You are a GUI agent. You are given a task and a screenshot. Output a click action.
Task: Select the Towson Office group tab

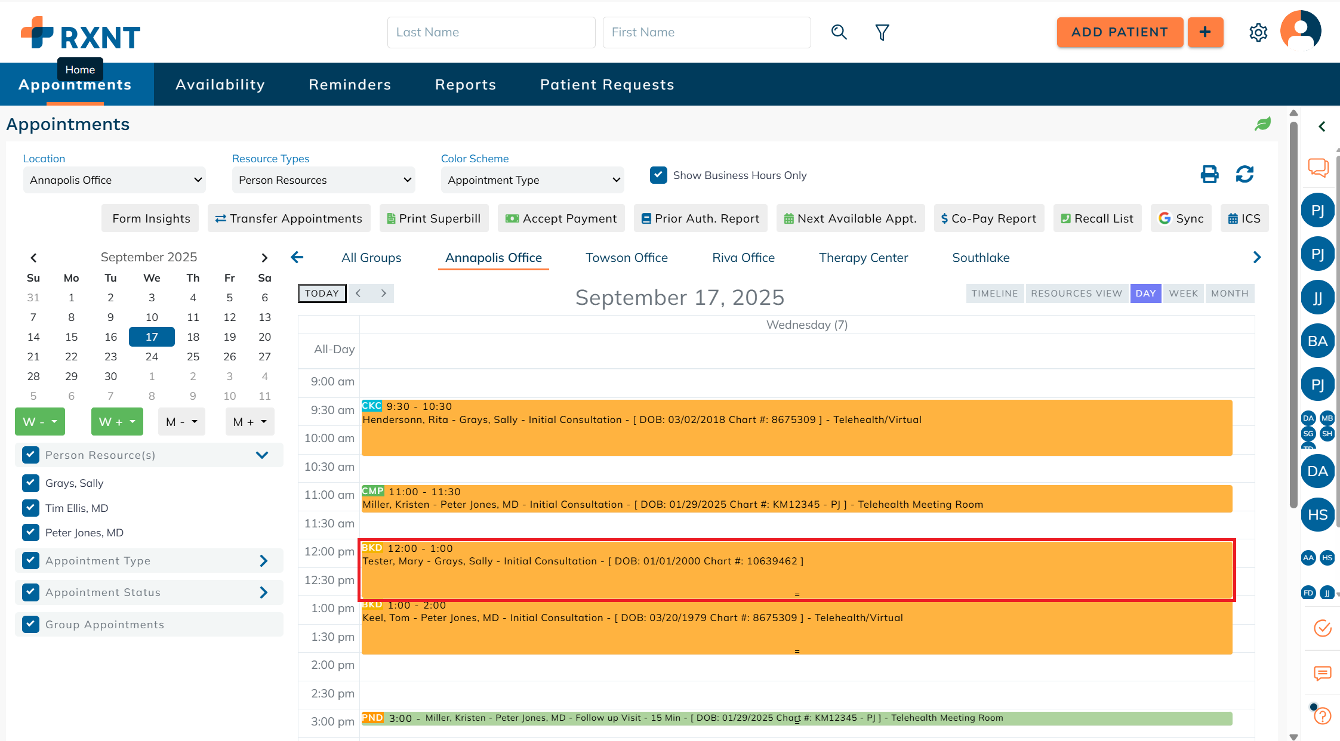point(626,258)
